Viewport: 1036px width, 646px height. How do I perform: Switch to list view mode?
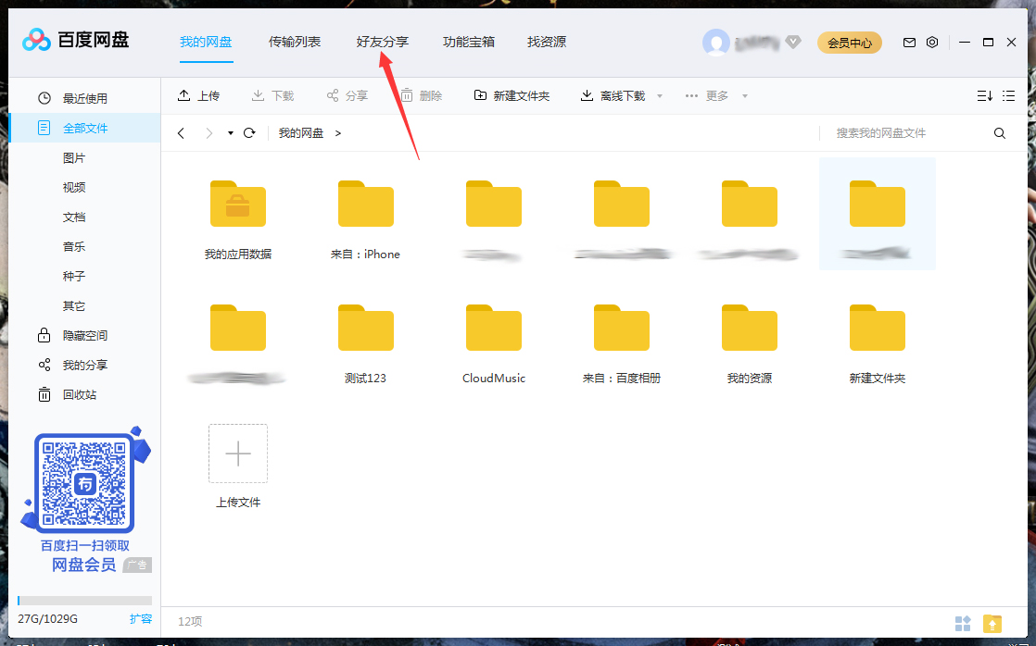click(1009, 94)
